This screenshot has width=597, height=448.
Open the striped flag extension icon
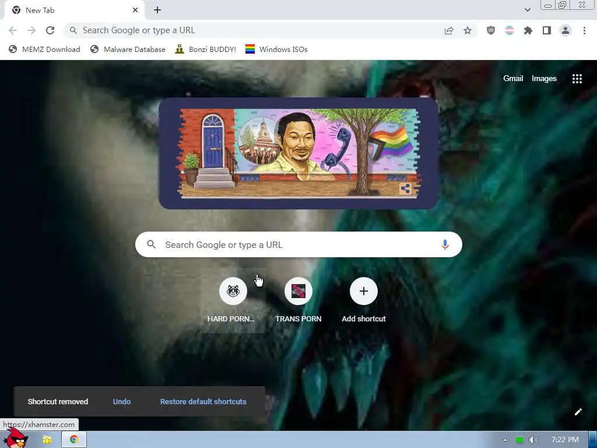coord(510,30)
